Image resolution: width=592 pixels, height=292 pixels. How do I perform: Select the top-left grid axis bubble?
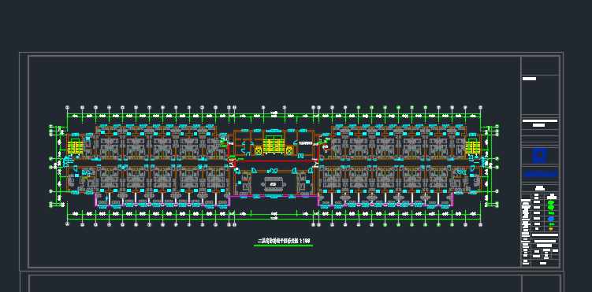click(x=67, y=107)
